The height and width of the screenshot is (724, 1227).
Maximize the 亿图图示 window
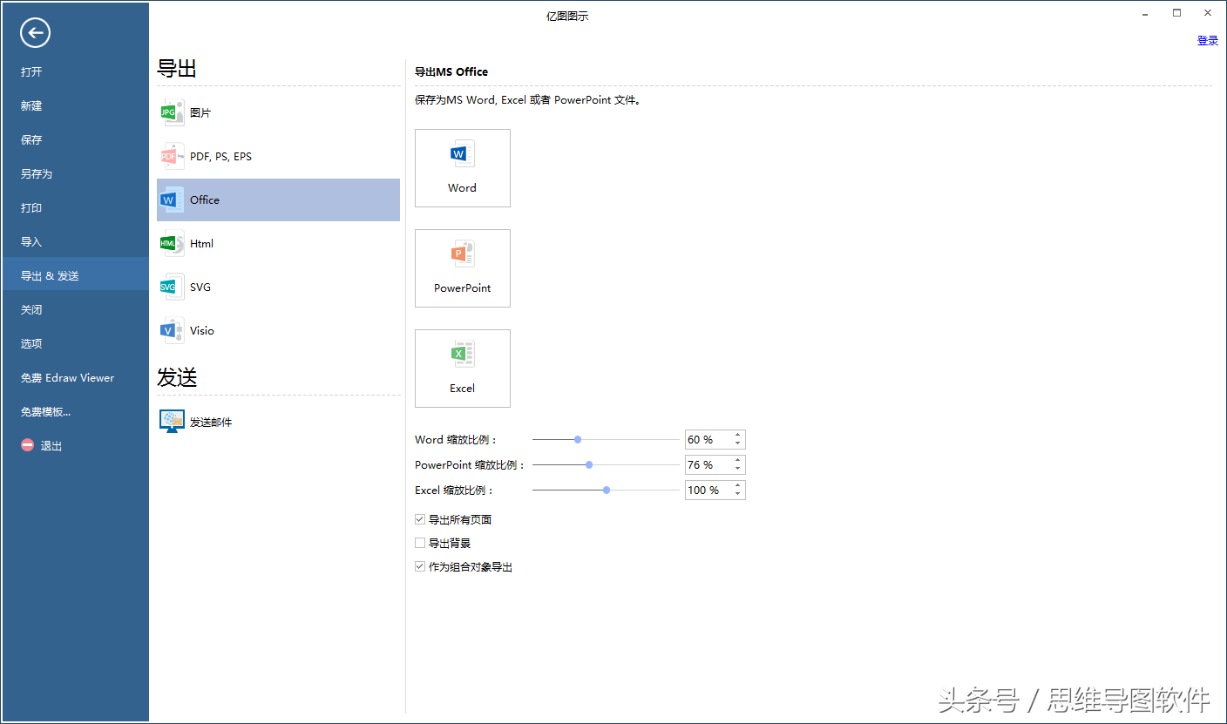(x=1176, y=12)
